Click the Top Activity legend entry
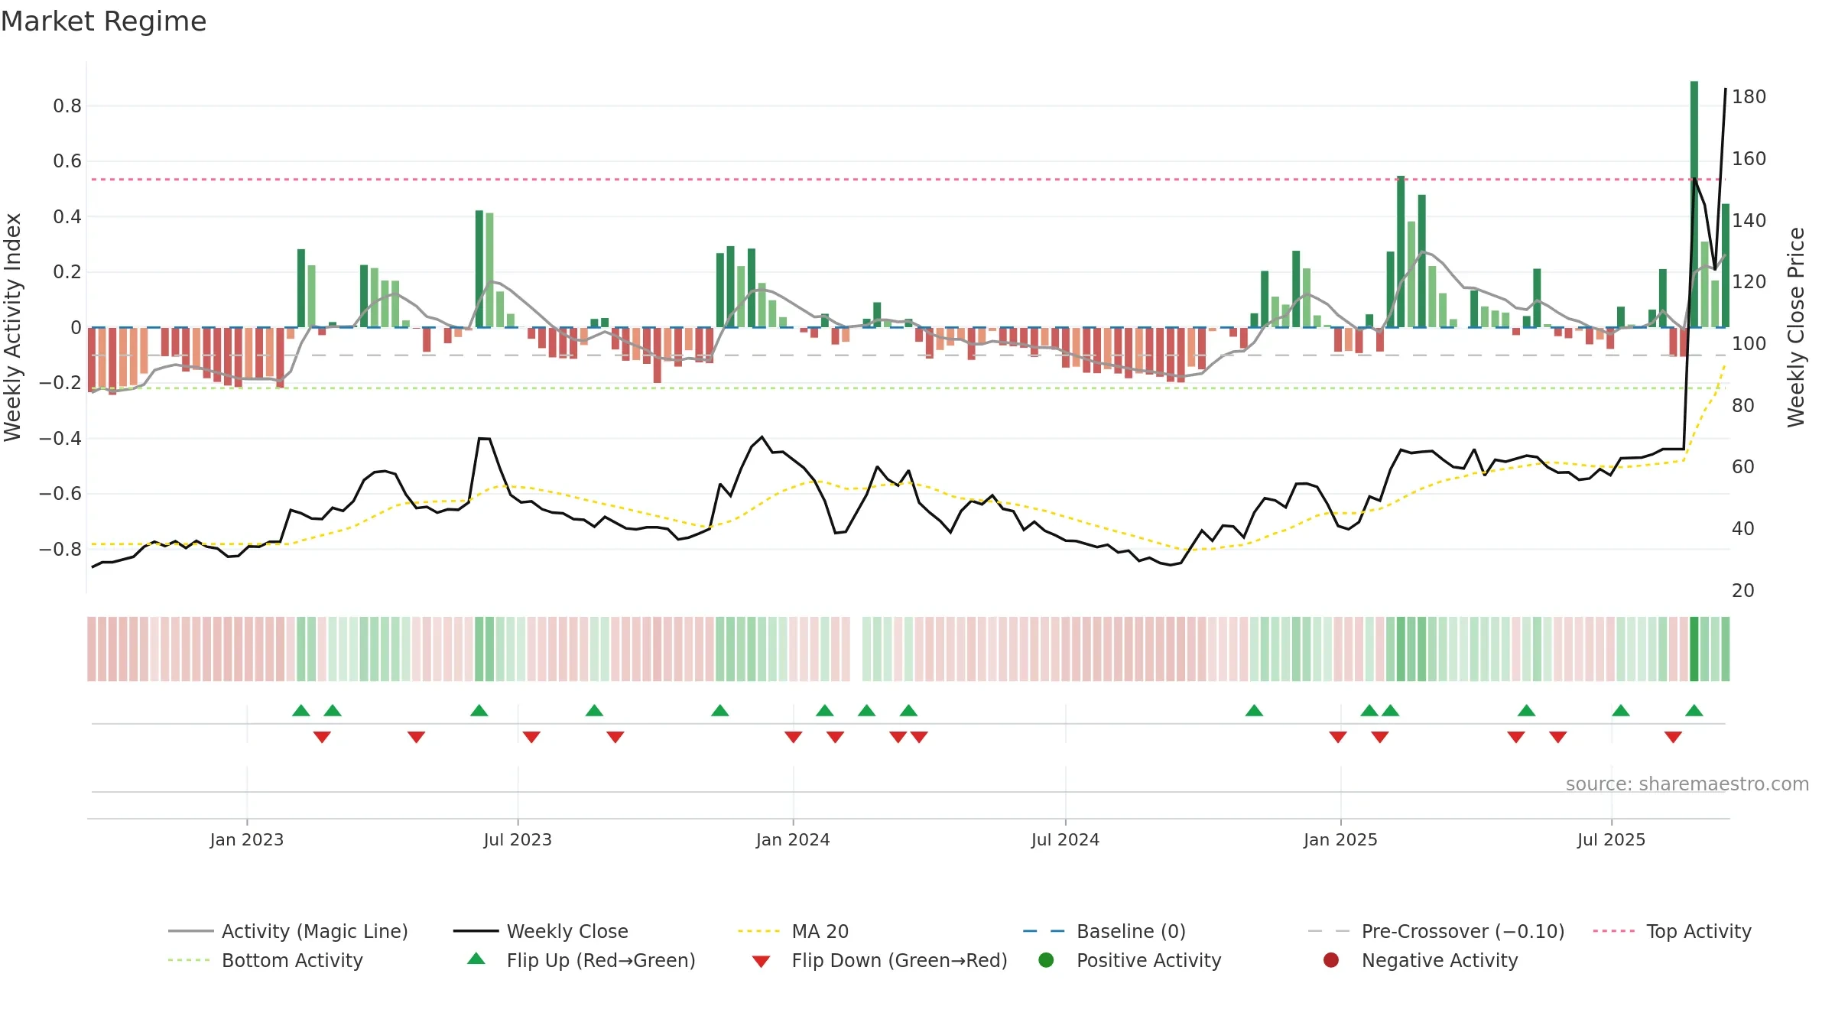 1672,931
